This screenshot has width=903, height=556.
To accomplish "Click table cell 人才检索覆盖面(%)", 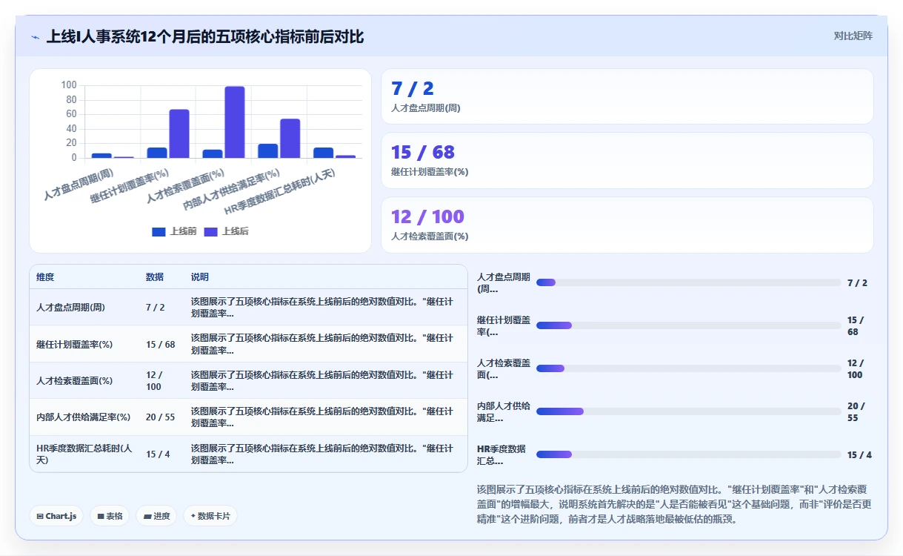I will [74, 380].
